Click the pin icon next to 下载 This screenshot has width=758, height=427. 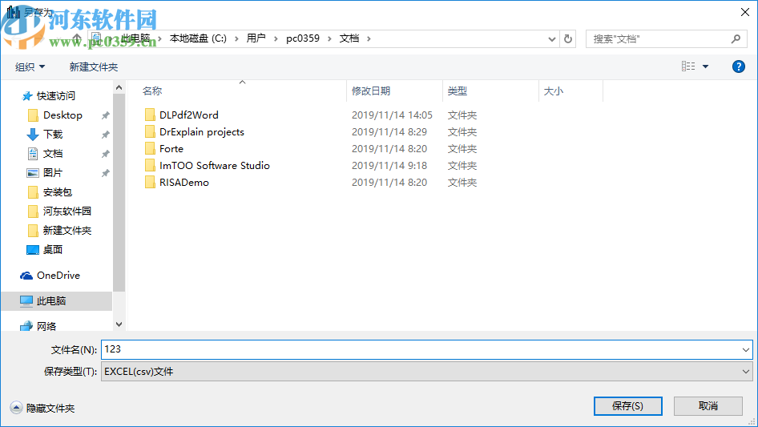click(x=105, y=135)
